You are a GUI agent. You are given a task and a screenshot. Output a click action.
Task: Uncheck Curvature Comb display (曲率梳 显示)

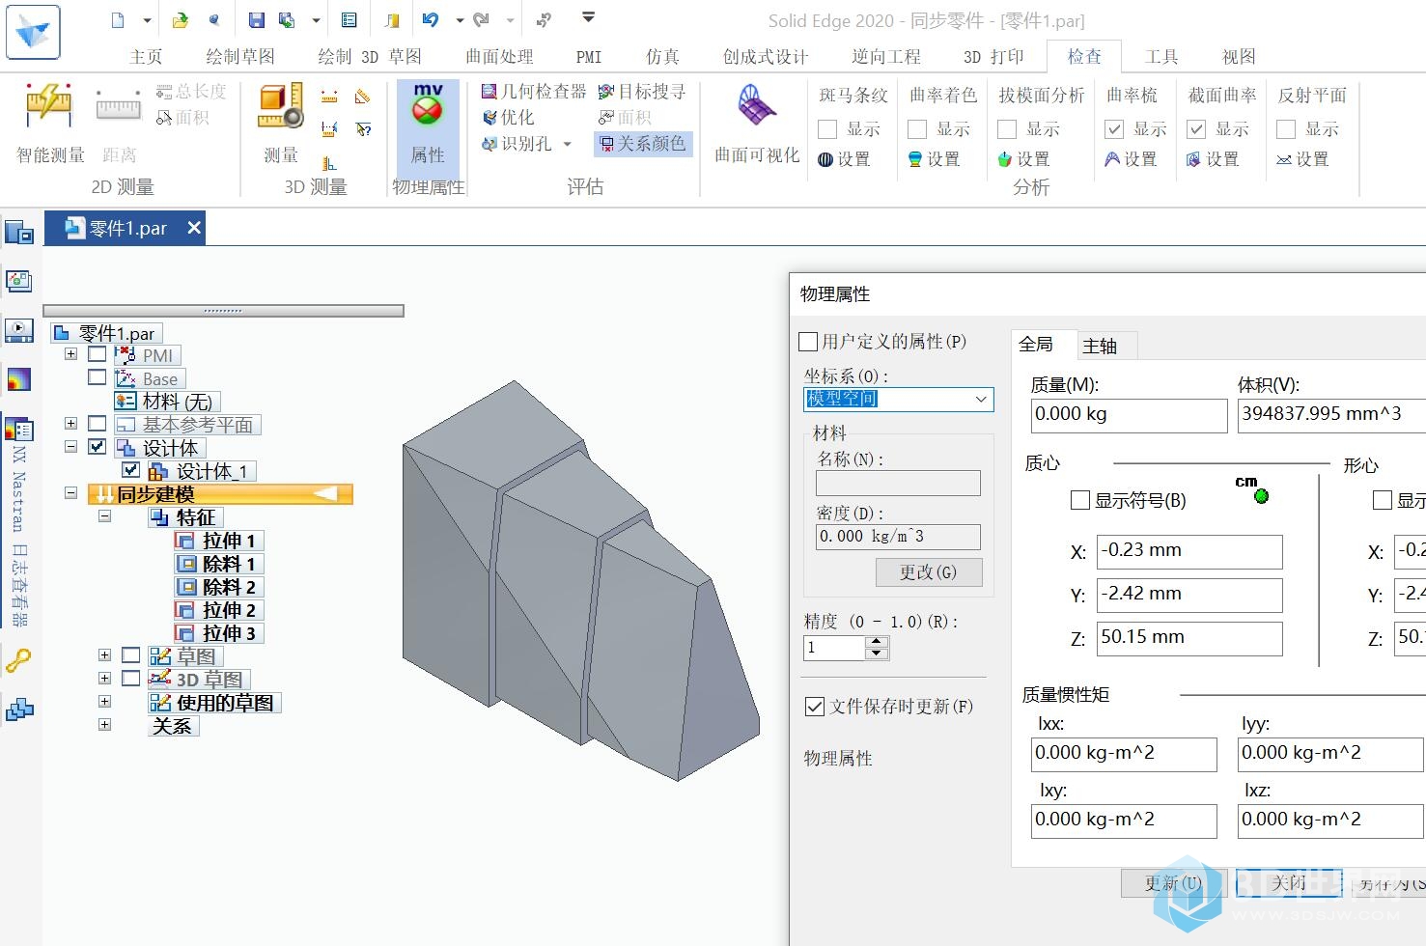pyautogui.click(x=1114, y=129)
